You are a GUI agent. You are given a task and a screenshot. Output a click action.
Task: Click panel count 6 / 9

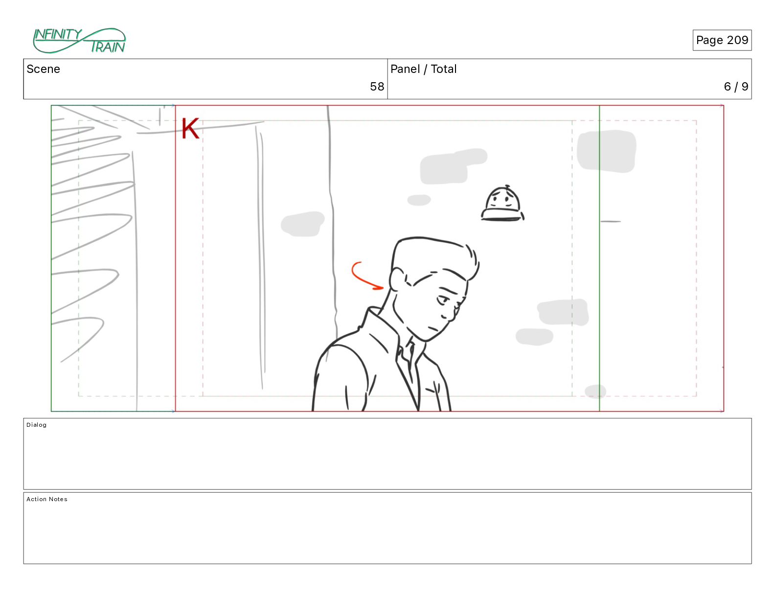(x=736, y=87)
